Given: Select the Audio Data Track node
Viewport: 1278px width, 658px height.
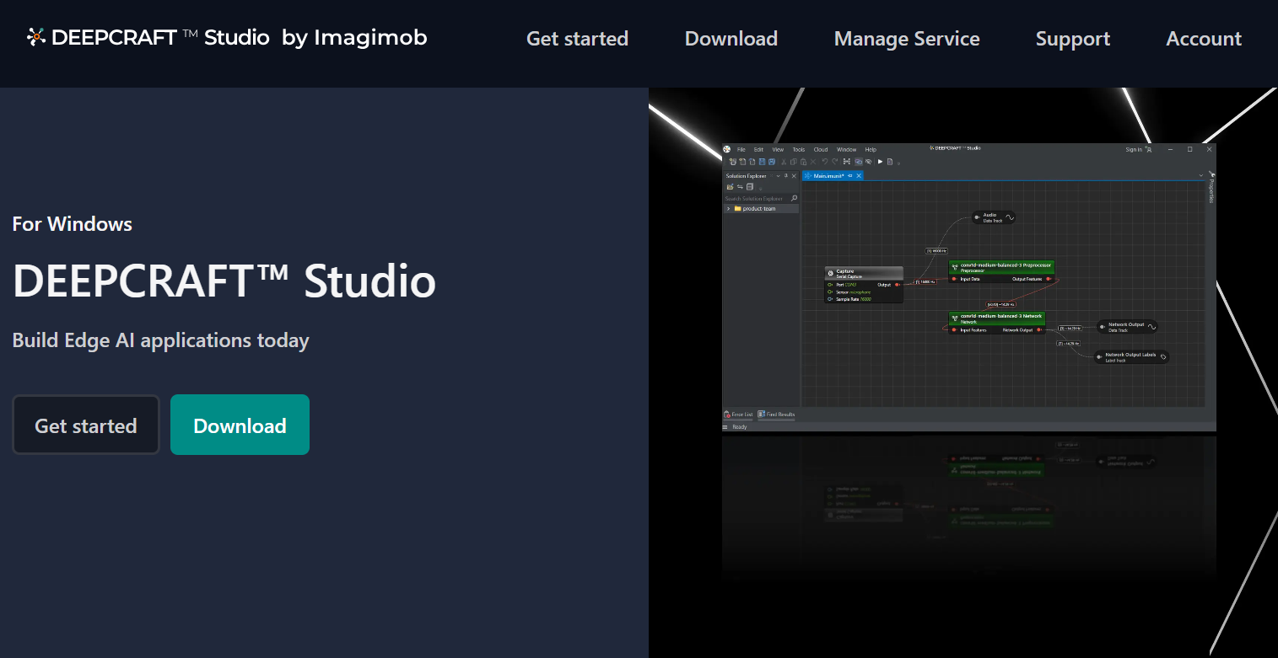Looking at the screenshot, I should point(993,217).
